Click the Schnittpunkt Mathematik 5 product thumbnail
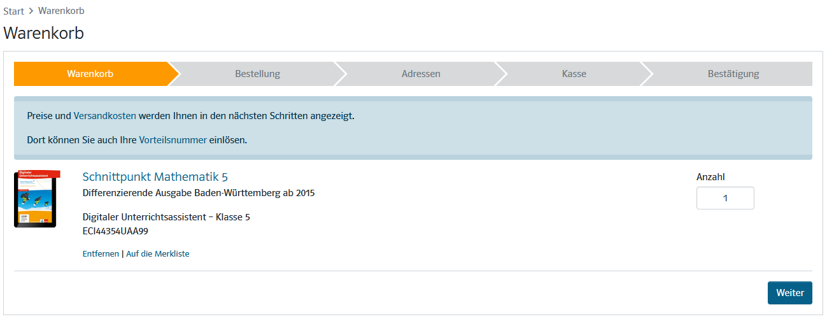The width and height of the screenshot is (834, 319). (x=37, y=199)
